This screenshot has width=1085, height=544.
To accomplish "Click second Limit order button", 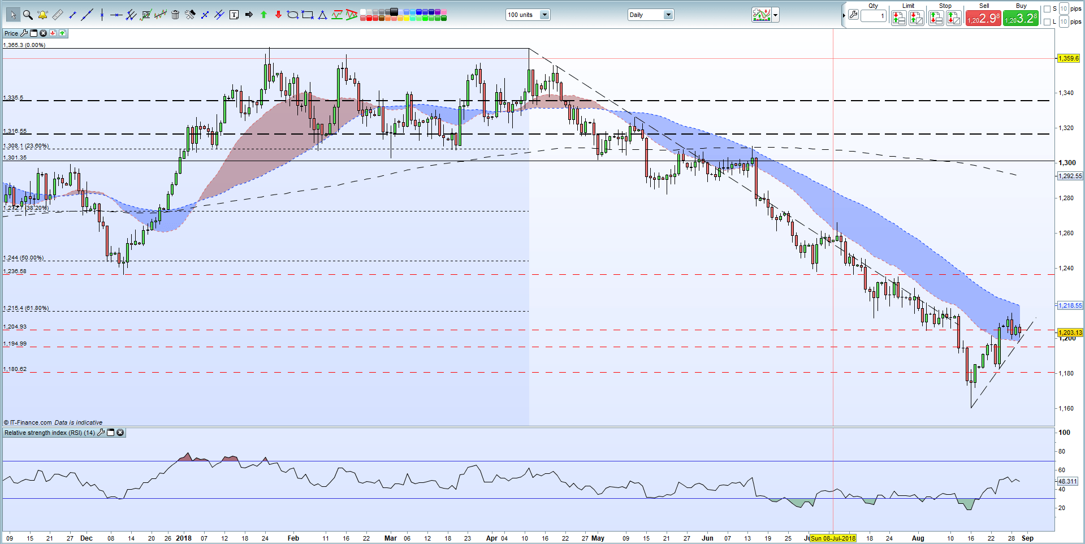I will click(x=917, y=18).
